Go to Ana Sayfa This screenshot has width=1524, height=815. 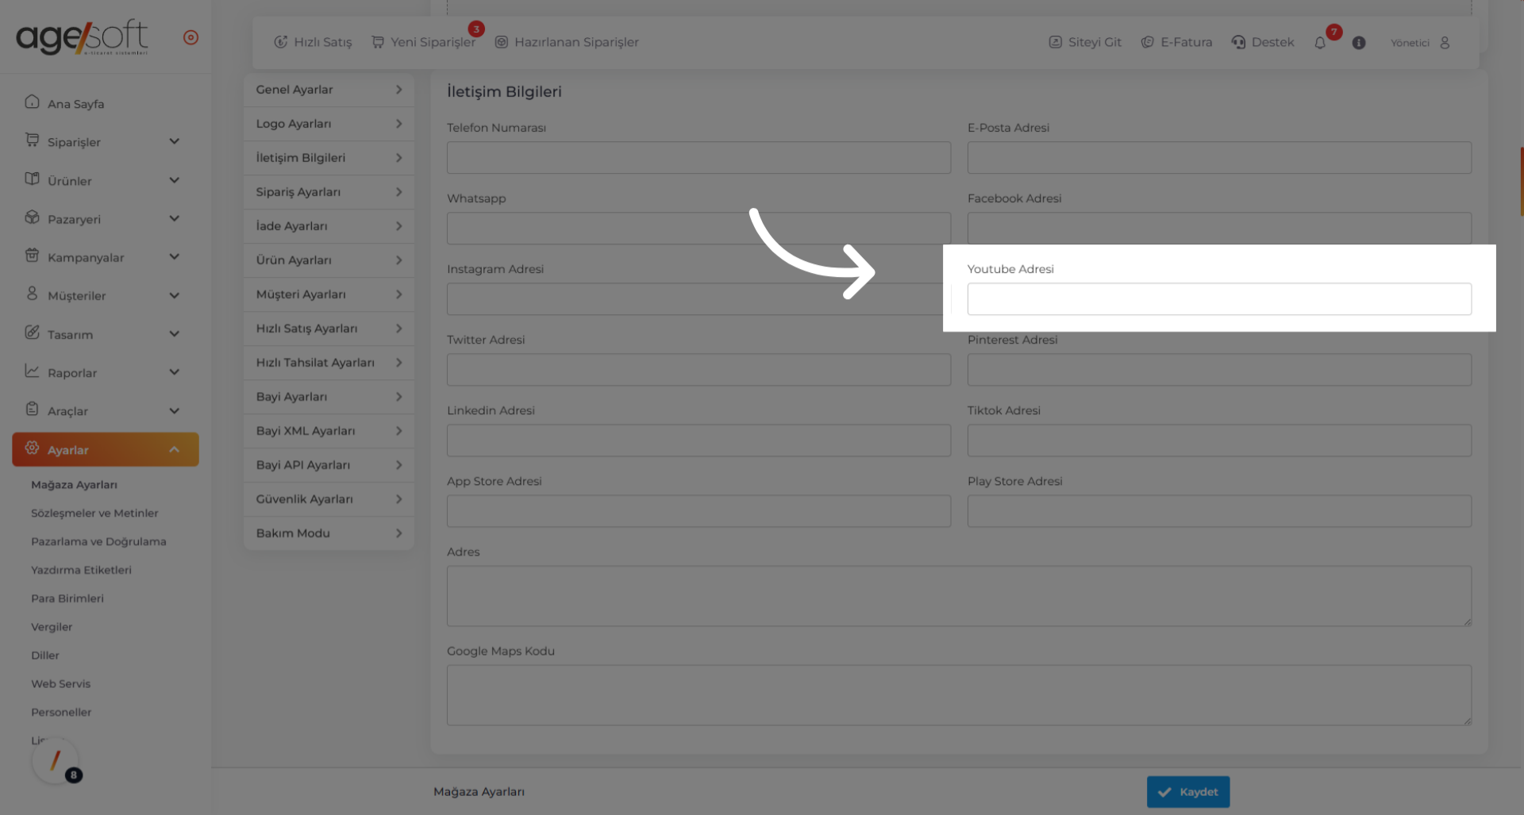pyautogui.click(x=75, y=104)
